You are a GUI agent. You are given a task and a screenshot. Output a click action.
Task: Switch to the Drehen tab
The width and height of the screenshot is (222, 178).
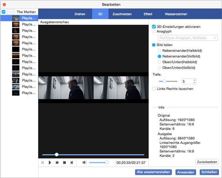tap(80, 14)
